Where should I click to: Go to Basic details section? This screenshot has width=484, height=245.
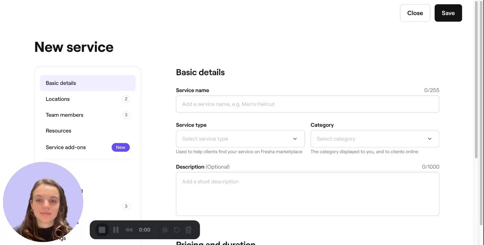point(88,83)
